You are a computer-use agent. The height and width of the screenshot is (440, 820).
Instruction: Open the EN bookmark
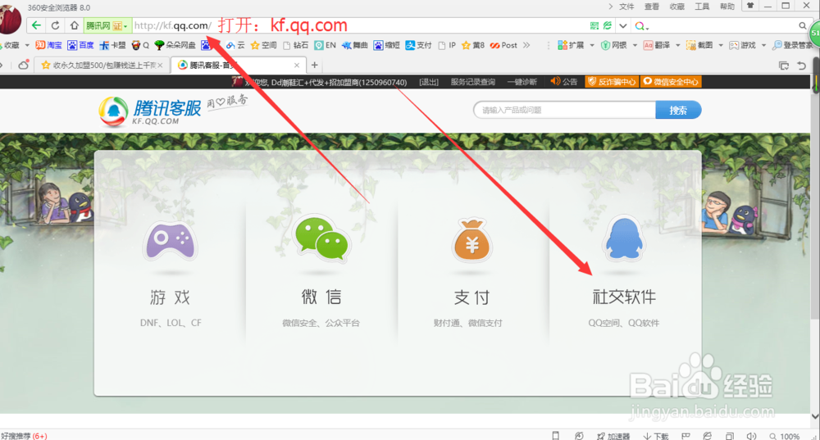[x=325, y=45]
